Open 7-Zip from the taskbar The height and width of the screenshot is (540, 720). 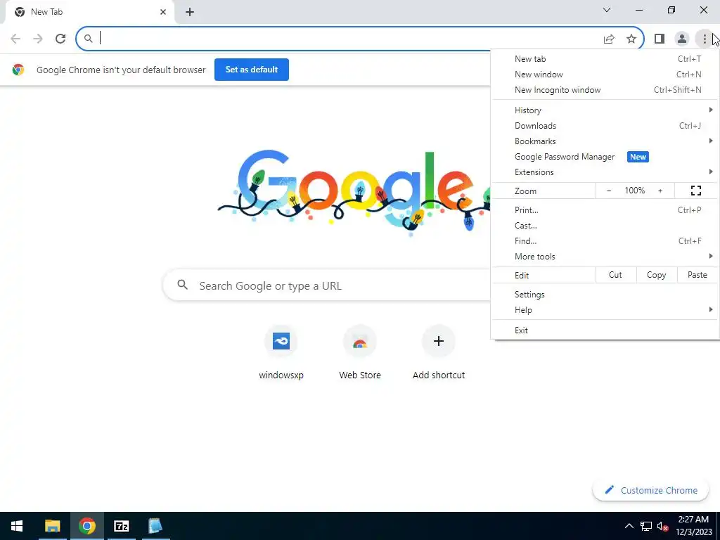[121, 526]
